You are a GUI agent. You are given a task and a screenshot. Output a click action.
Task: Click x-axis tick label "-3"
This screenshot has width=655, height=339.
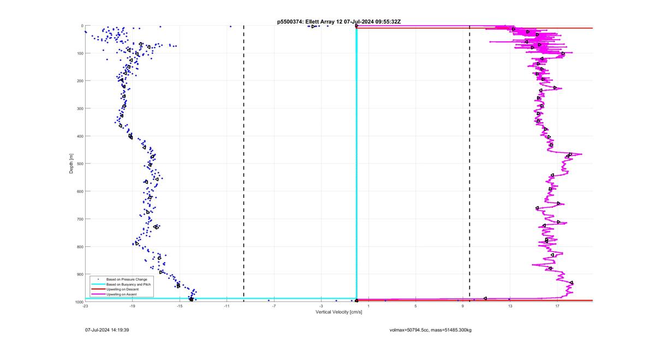(321, 306)
